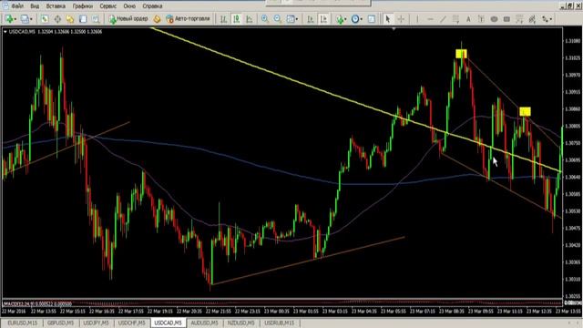Image resolution: width=583 pixels, height=328 pixels.
Task: Expand the periods dropdown arrow
Action: [362, 19]
